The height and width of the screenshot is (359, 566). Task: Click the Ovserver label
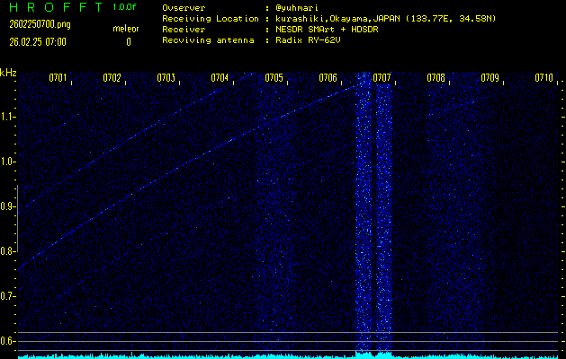click(x=184, y=7)
